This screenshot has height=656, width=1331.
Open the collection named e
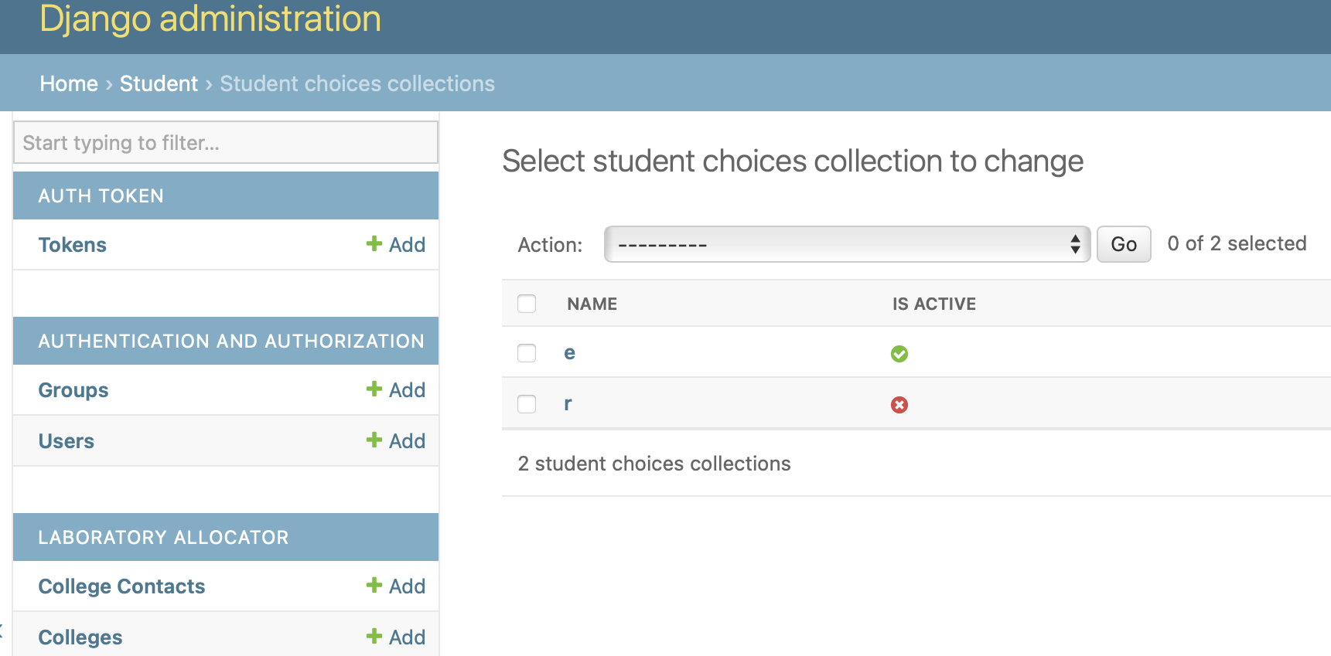tap(569, 353)
